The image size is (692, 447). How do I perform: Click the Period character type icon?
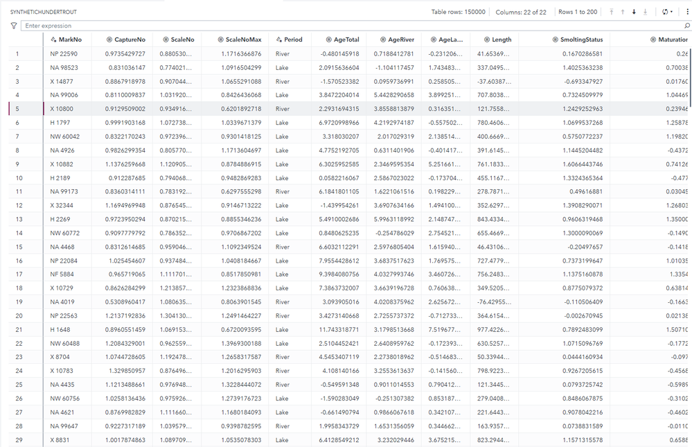point(279,40)
